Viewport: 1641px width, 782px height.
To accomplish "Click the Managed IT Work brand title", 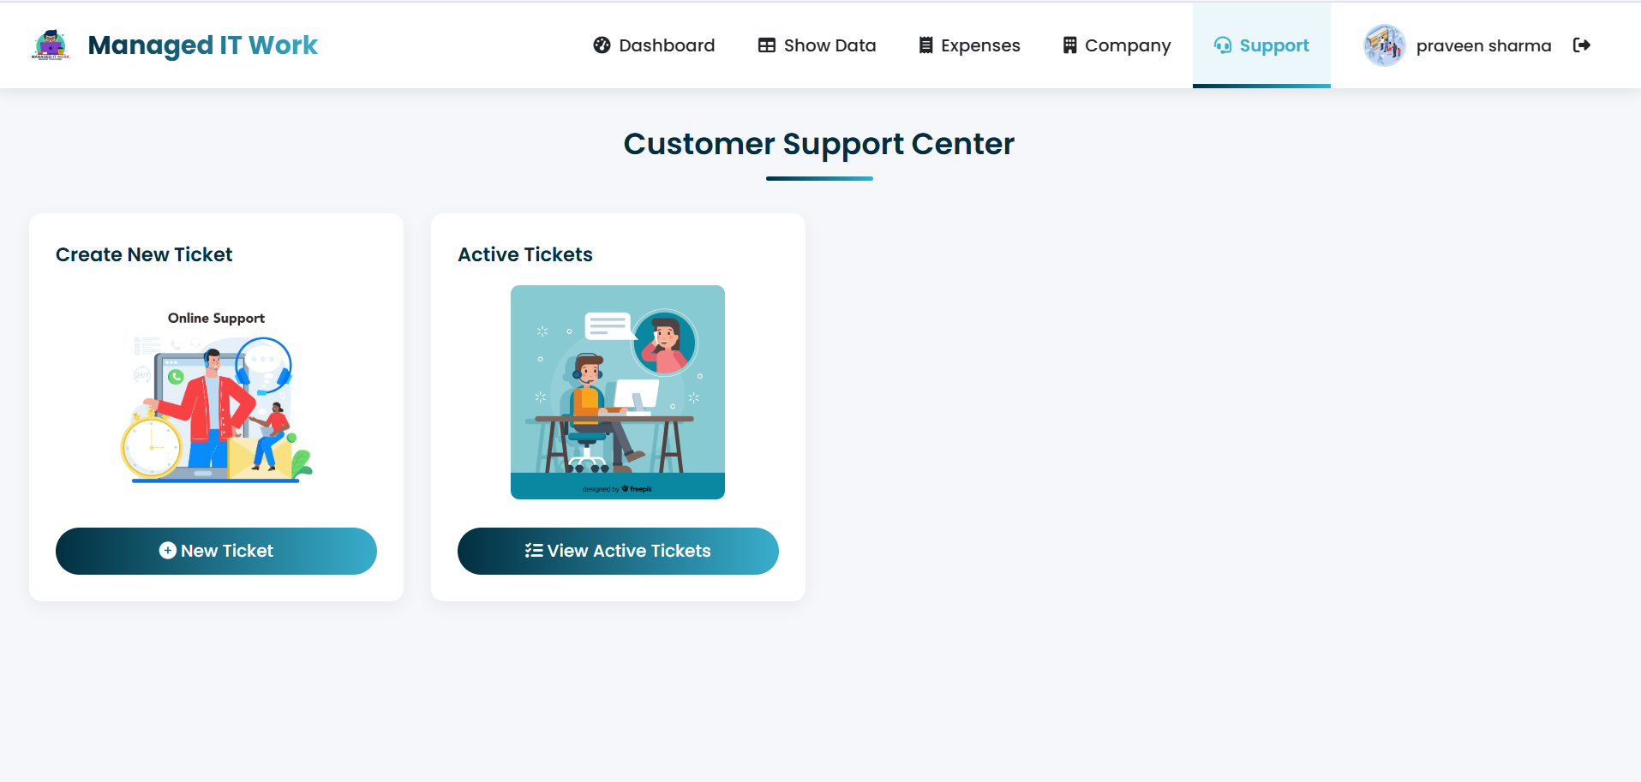I will click(202, 45).
